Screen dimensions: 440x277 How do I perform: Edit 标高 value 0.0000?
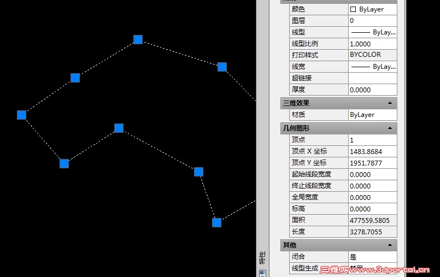pos(372,209)
